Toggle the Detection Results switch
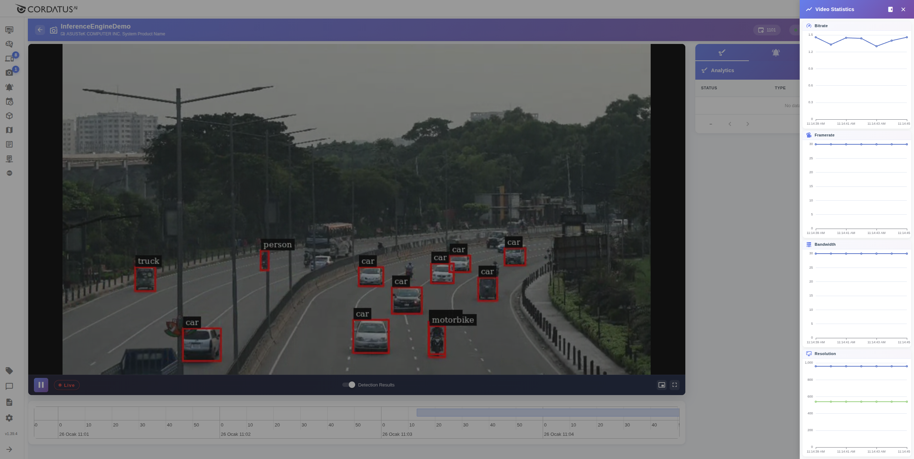This screenshot has width=914, height=459. [x=349, y=385]
